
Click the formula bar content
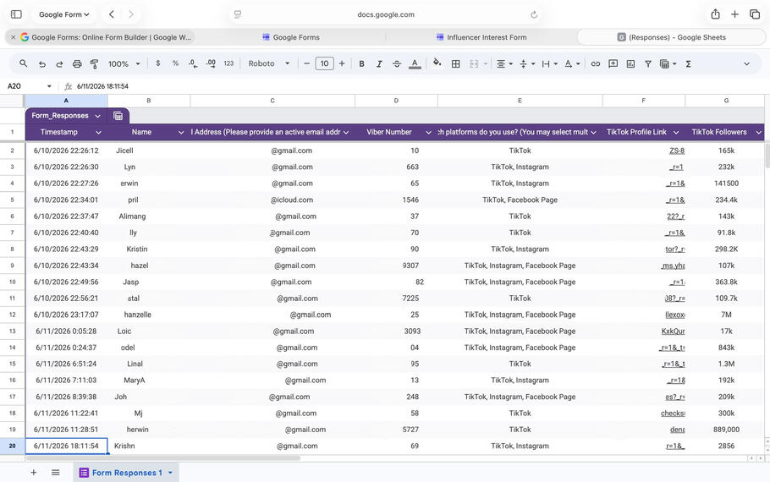click(x=102, y=86)
